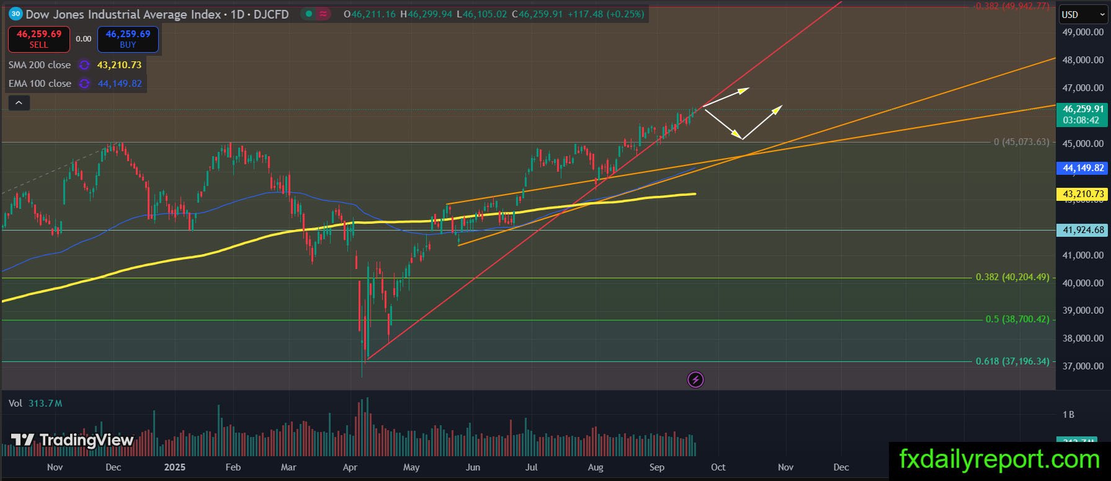1111x481 pixels.
Task: Click the 38,000.00 price axis tick
Action: [x=1083, y=338]
